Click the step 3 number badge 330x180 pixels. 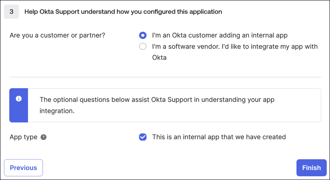point(11,12)
